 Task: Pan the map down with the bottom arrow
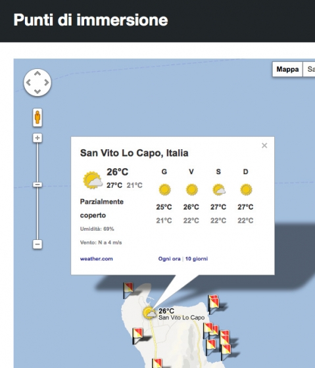(37, 91)
